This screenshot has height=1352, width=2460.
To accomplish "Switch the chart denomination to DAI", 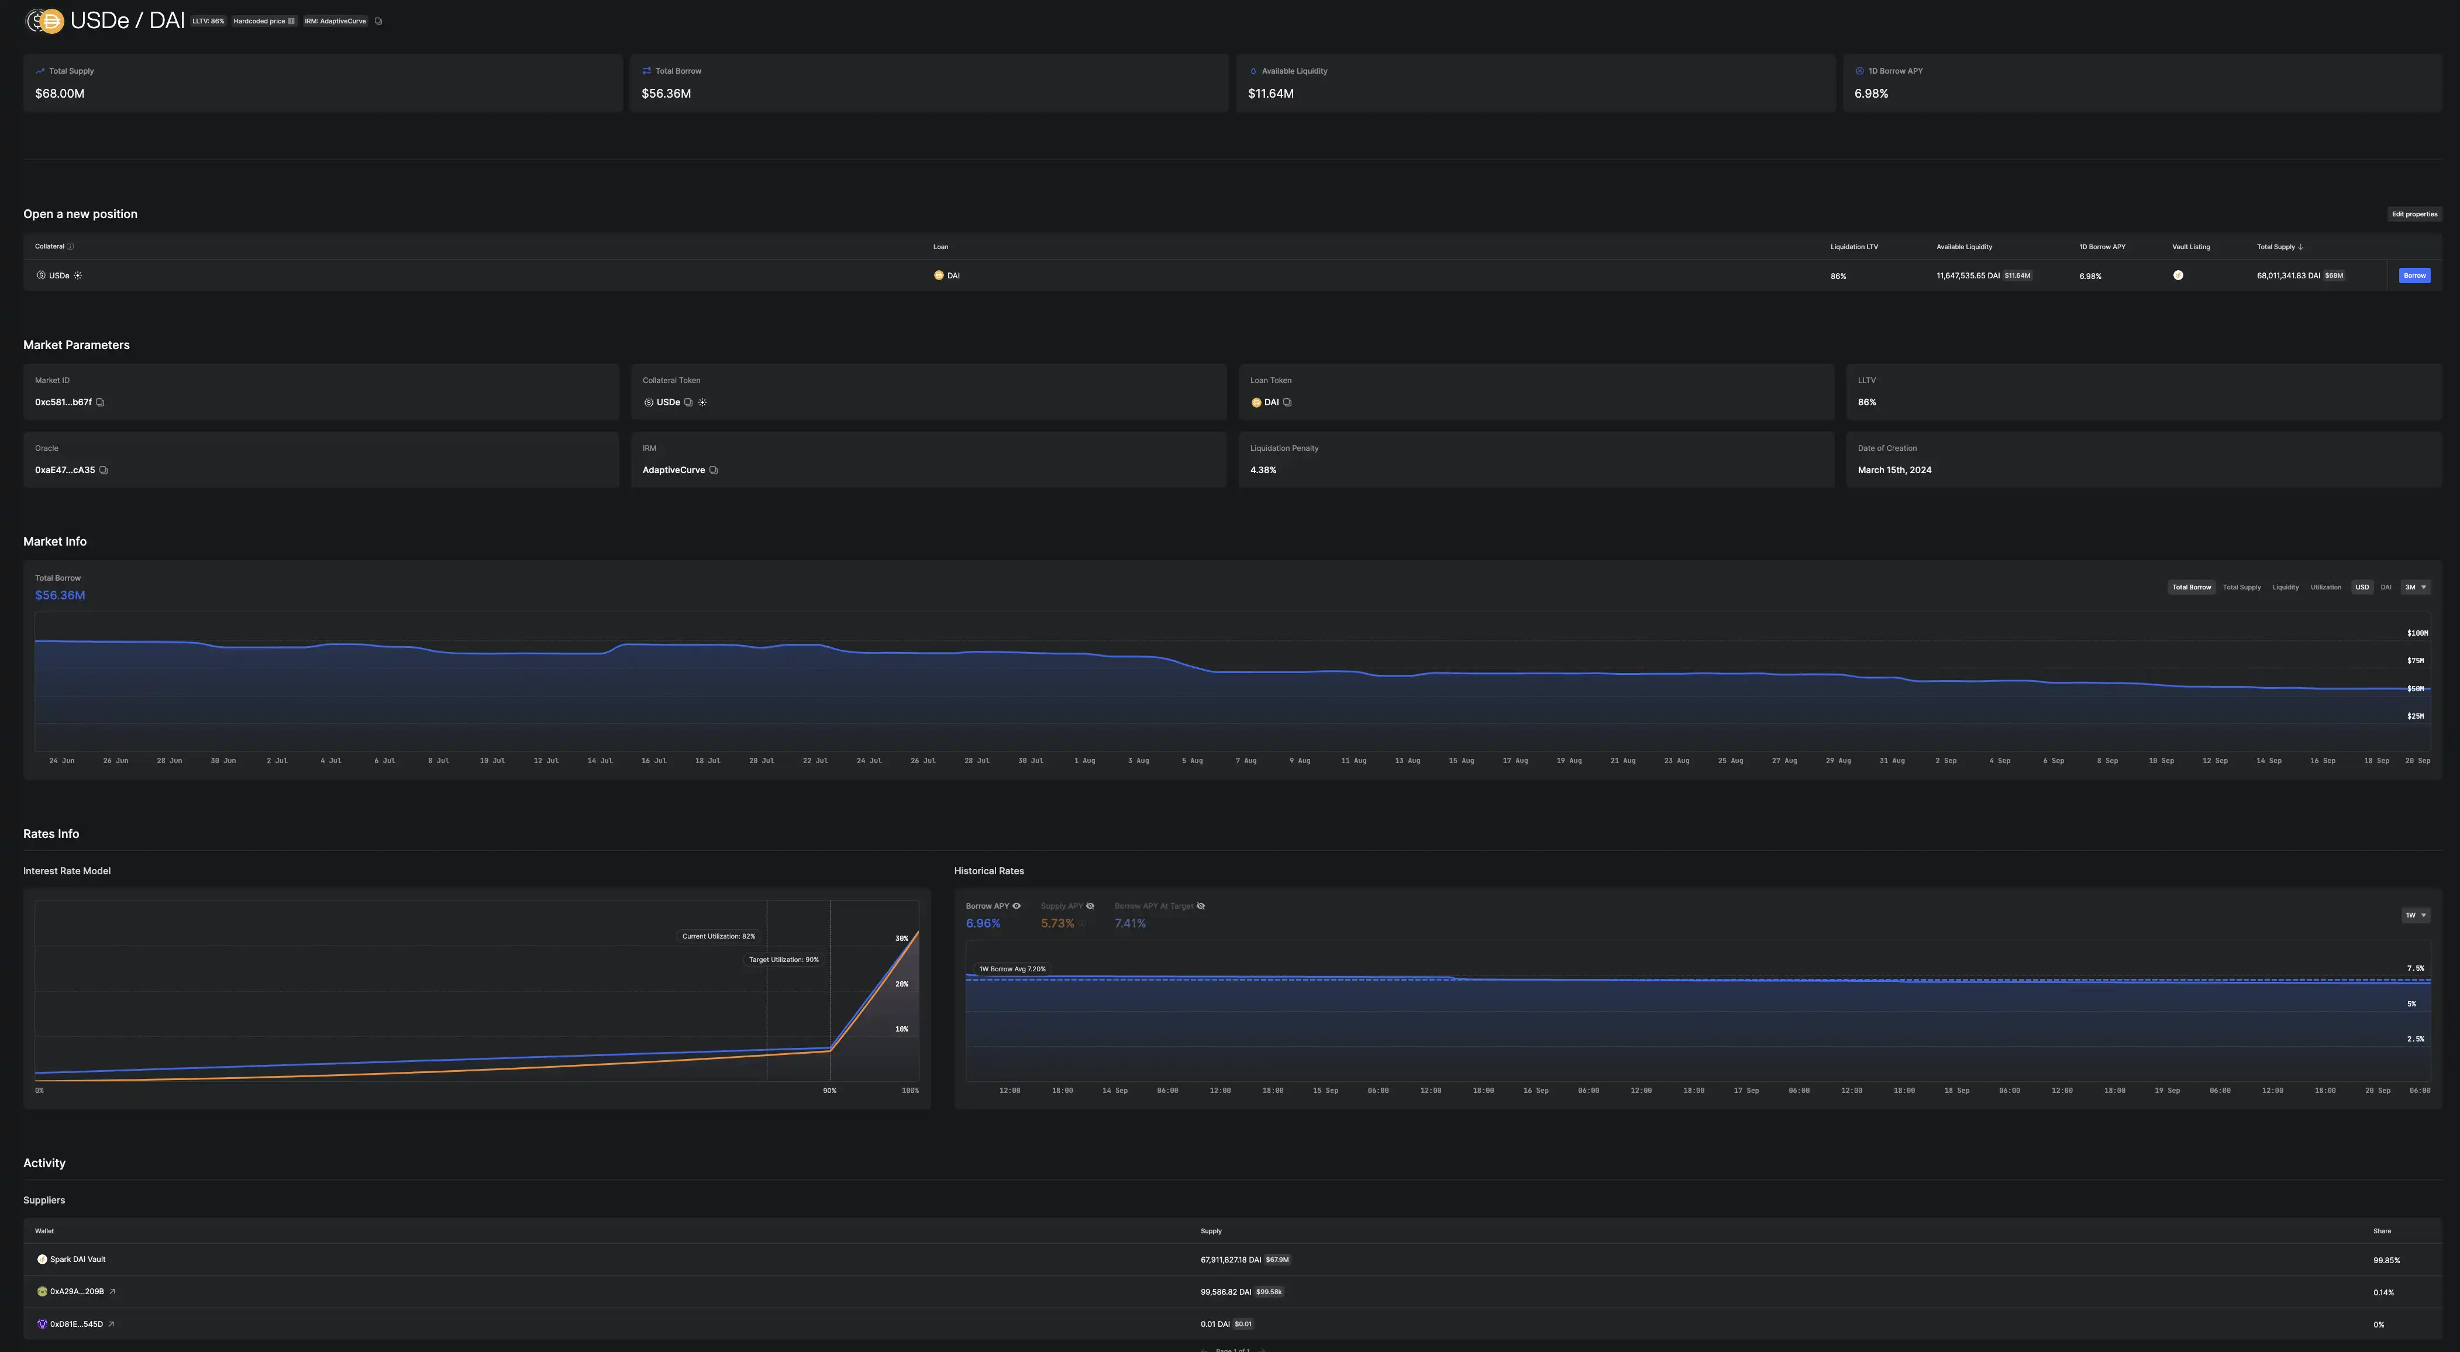I will click(x=2386, y=587).
